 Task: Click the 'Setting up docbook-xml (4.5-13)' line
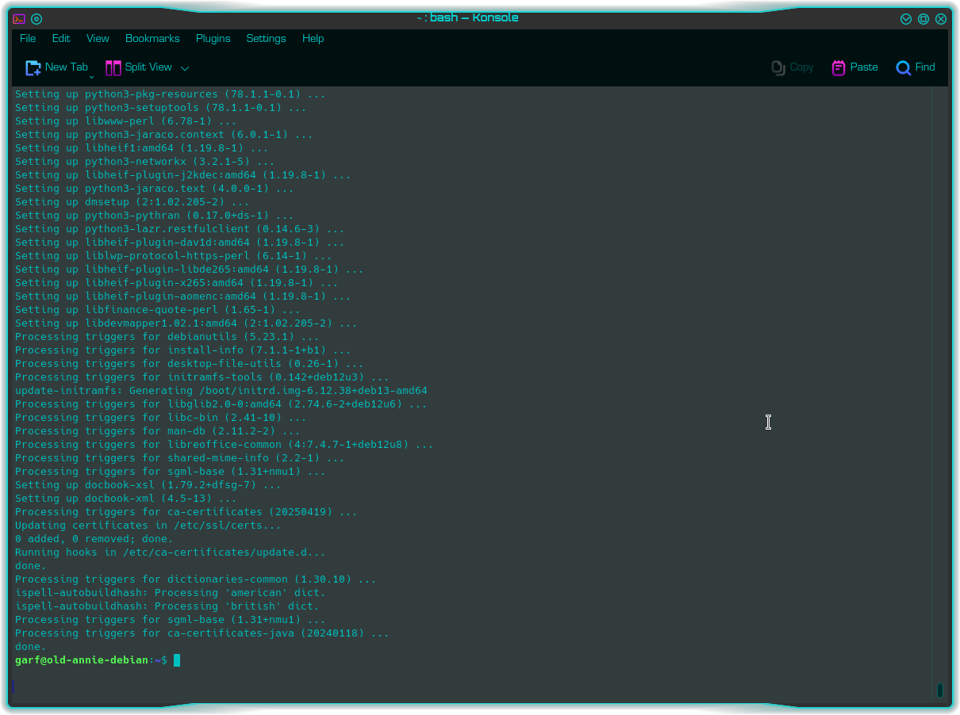click(x=126, y=499)
